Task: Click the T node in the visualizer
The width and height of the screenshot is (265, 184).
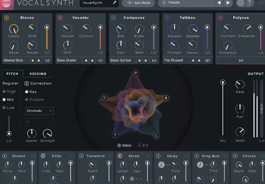Action: [115, 135]
